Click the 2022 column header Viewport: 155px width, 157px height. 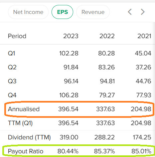click(107, 36)
